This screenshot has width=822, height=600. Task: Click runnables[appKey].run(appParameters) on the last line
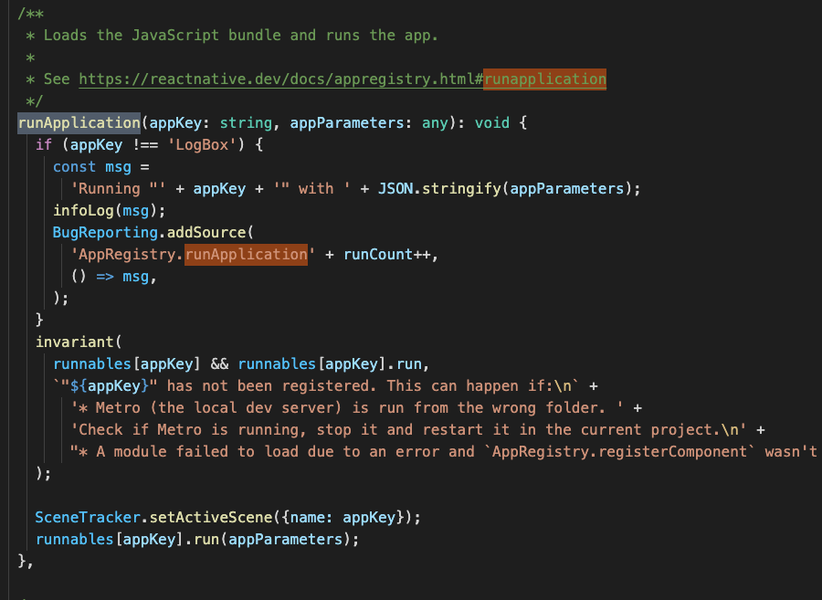[197, 539]
